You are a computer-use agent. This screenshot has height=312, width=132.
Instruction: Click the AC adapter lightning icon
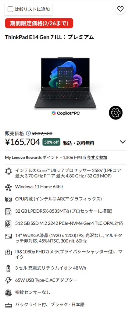[x=8, y=281]
